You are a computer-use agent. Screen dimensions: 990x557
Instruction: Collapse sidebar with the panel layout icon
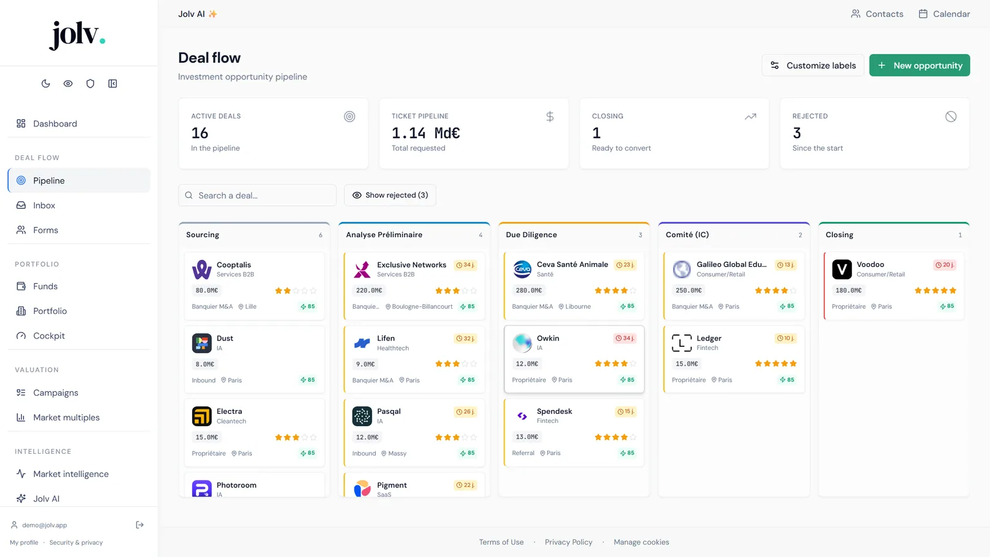(x=113, y=84)
